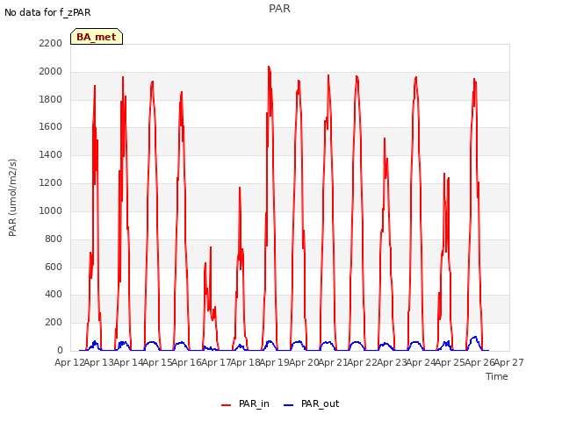Screen dimensions: 562x421
Task: Click the Apr 19 x-axis tick label
Action: click(275, 362)
